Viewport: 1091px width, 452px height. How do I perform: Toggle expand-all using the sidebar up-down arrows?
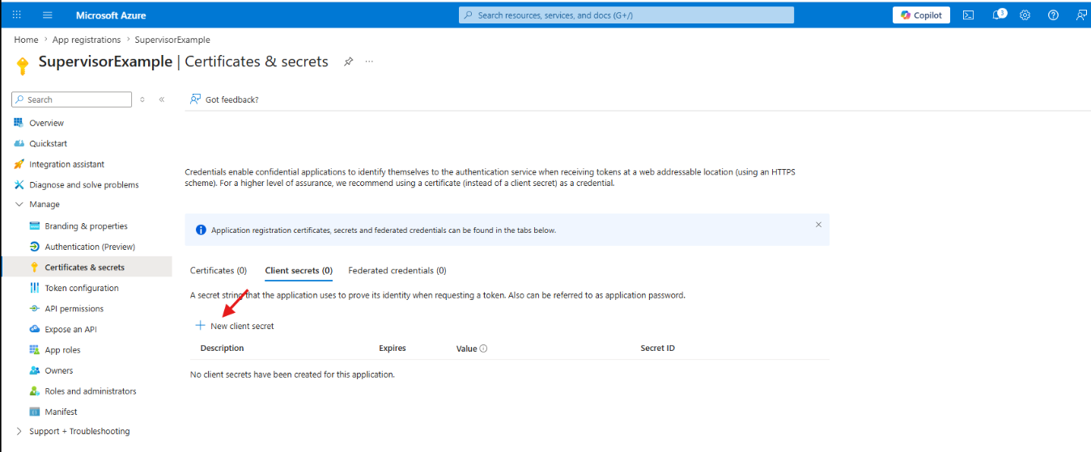[142, 99]
